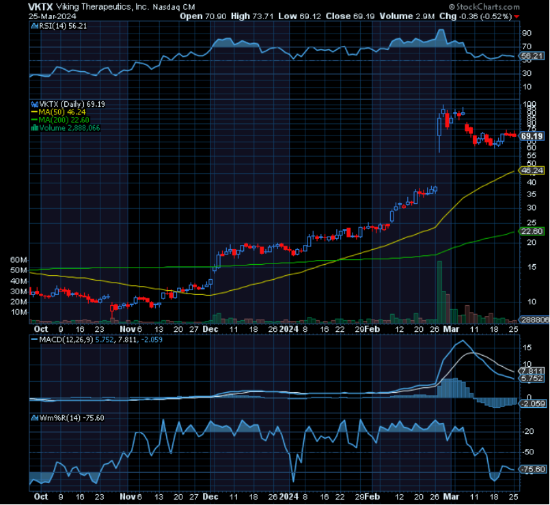
Task: Toggle the Volume 2,888,066 legend entry
Action: (68, 127)
